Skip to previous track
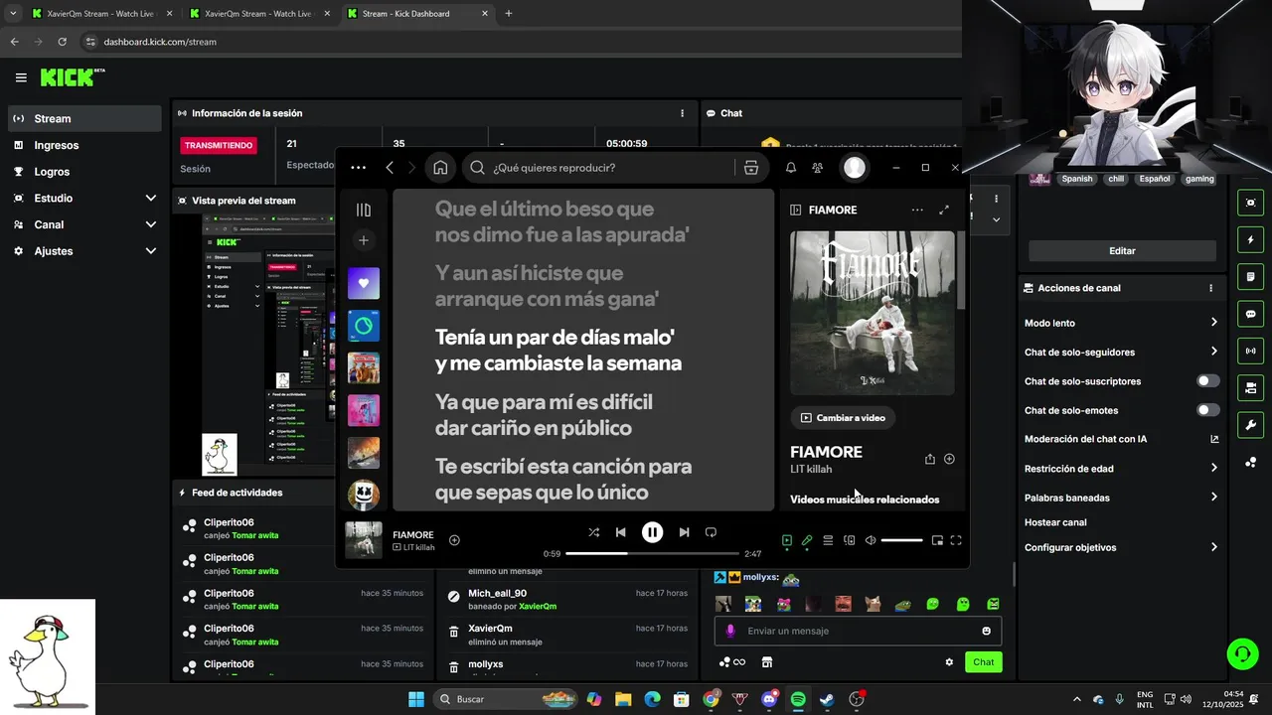The height and width of the screenshot is (715, 1272). [x=621, y=532]
